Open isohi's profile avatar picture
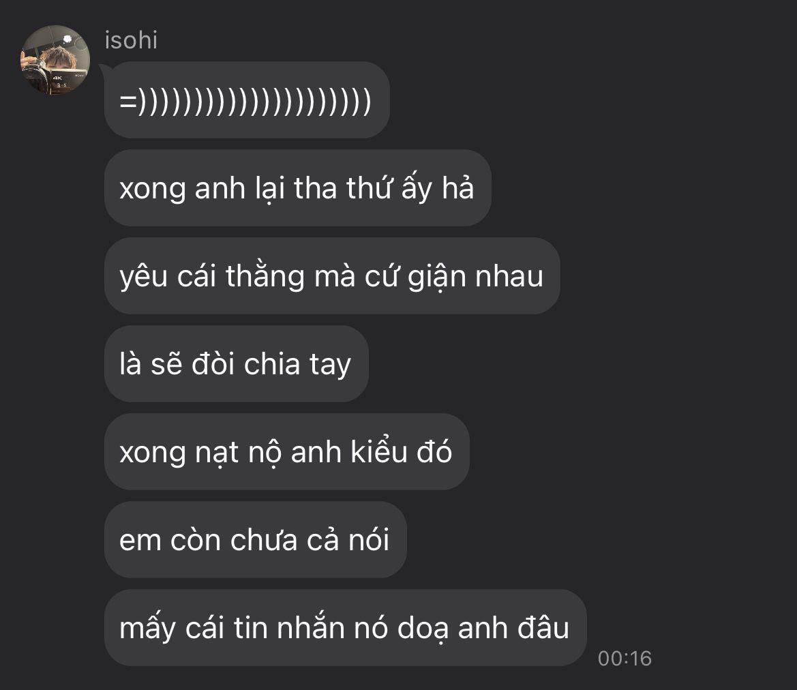The width and height of the screenshot is (797, 690). point(55,60)
